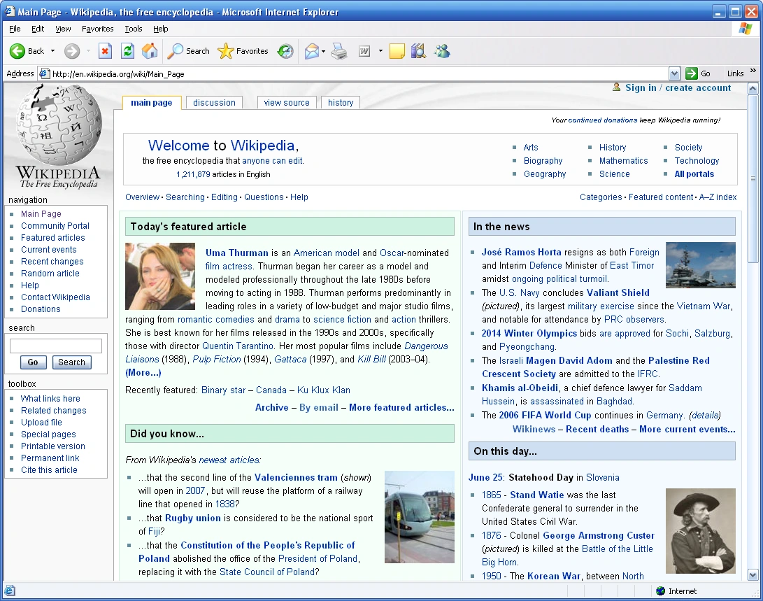Image resolution: width=763 pixels, height=601 pixels.
Task: Click the vertical scrollbar down arrow
Action: click(753, 574)
